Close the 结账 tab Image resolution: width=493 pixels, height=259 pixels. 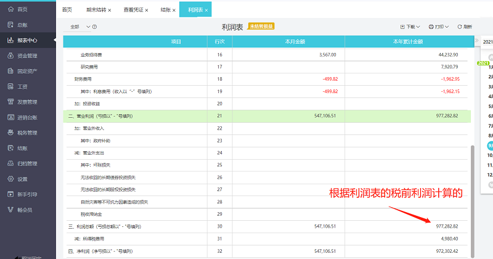click(x=173, y=10)
